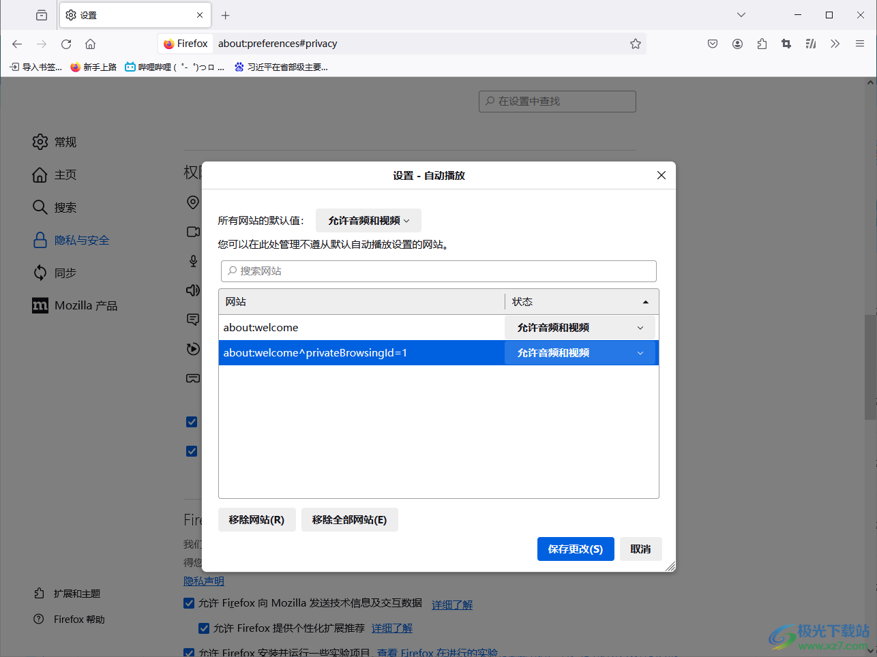Open 哔哩哔哩 bookmark

click(x=175, y=67)
